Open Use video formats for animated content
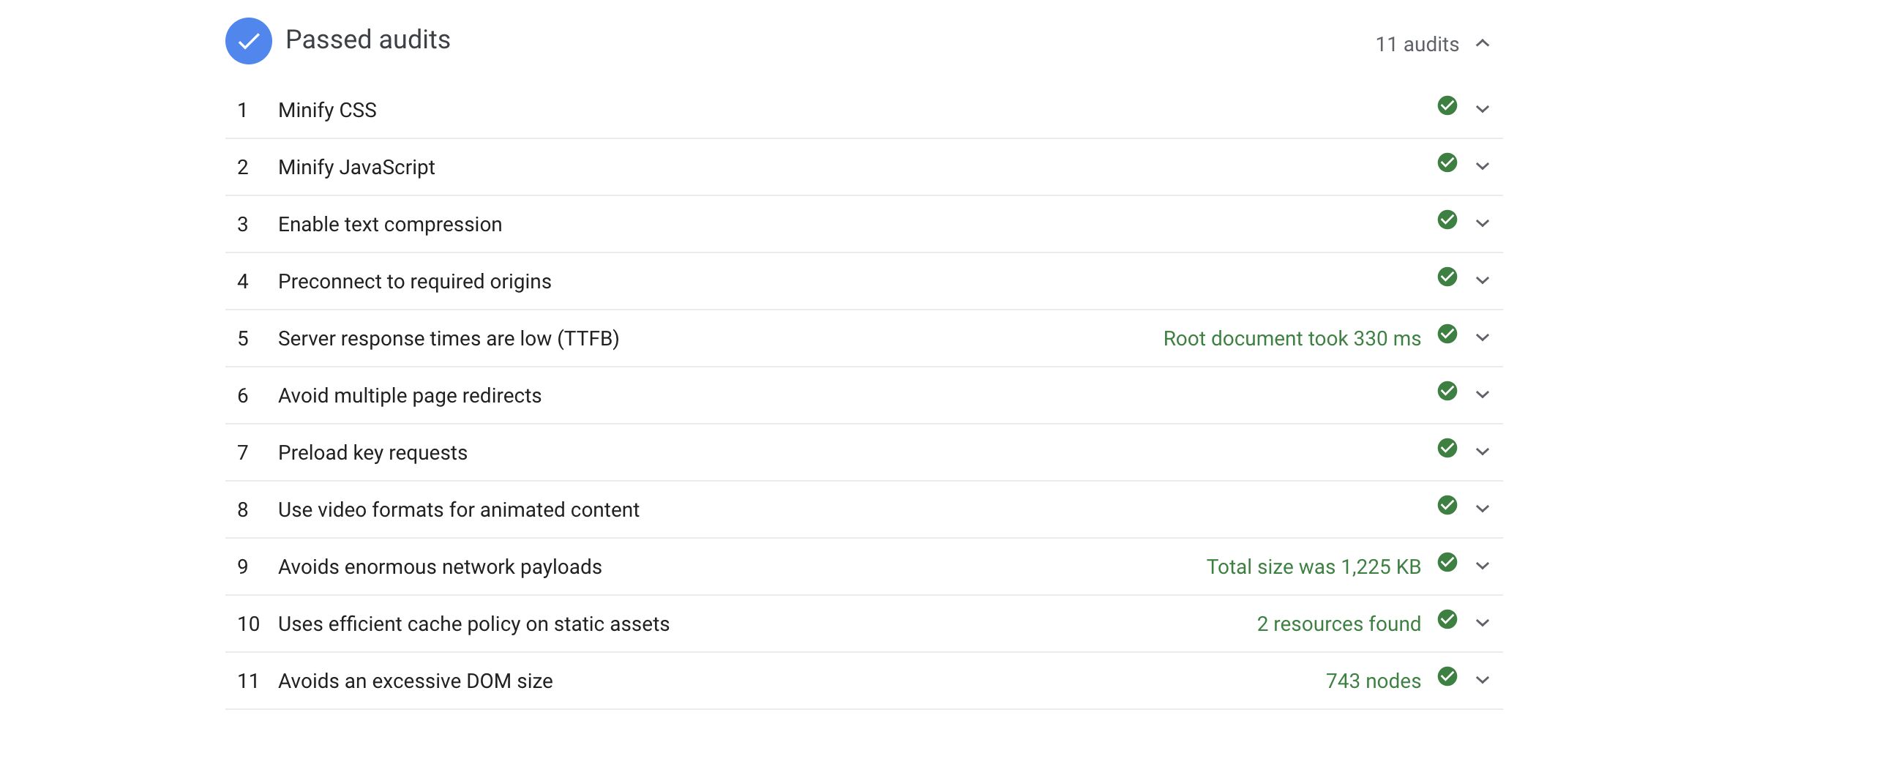Viewport: 1888px width, 767px height. tap(864, 510)
